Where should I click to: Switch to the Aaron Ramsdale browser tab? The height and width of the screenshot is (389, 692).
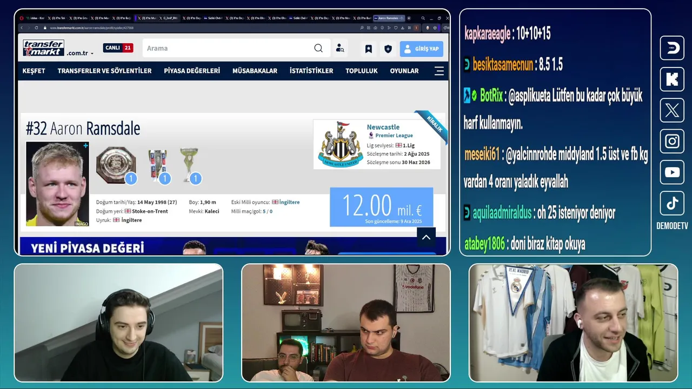tap(388, 18)
